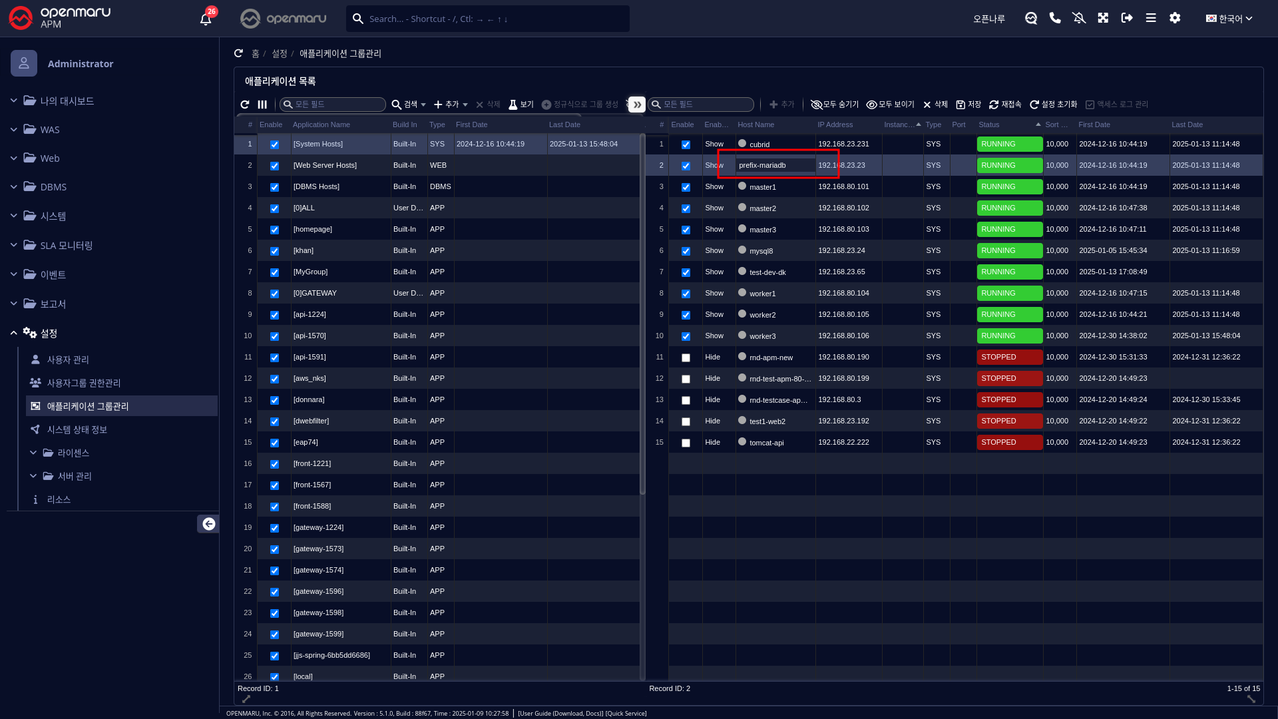This screenshot has height=719, width=1278.
Task: Click the double-arrow panel toggle button
Action: (x=637, y=105)
